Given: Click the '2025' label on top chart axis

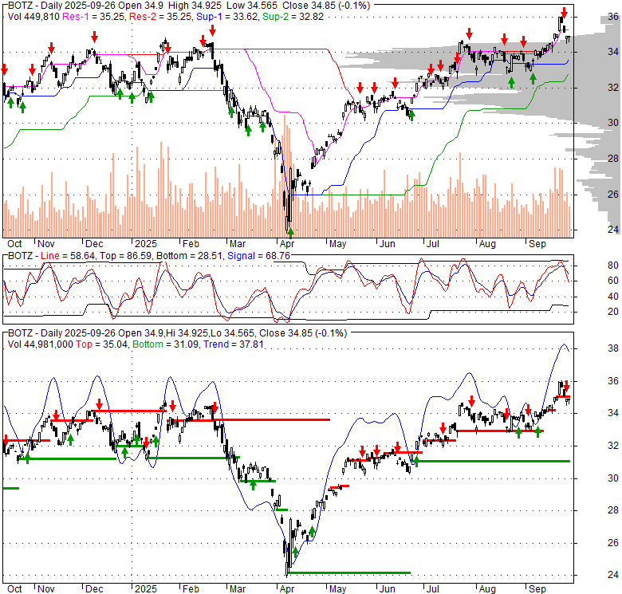Looking at the screenshot, I should click(146, 244).
